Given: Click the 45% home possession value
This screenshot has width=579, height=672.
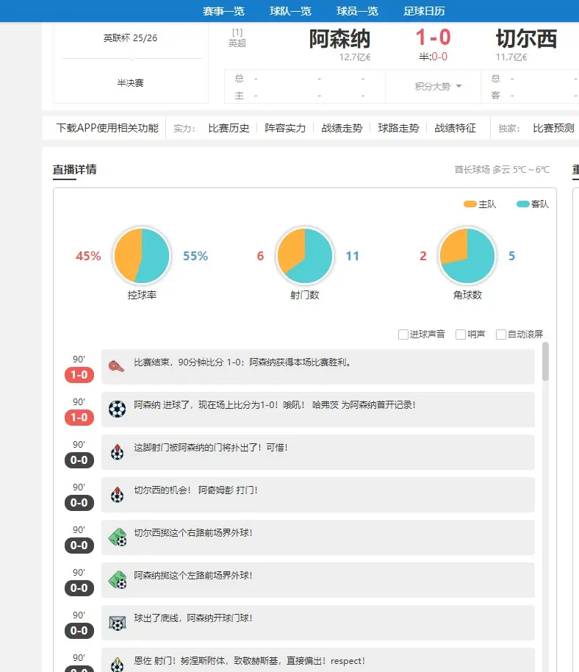Looking at the screenshot, I should [88, 257].
